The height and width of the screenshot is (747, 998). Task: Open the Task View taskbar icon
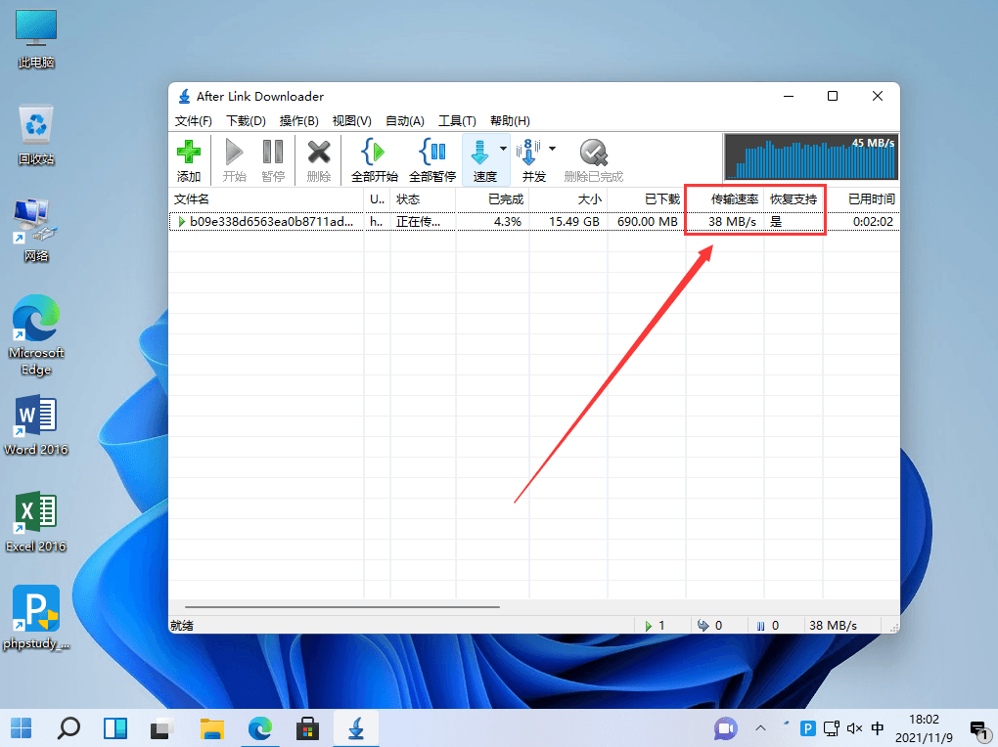[x=163, y=727]
